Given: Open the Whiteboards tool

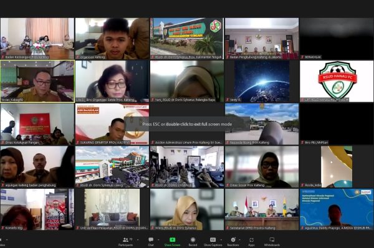Looking at the screenshot, I should pos(272,242).
